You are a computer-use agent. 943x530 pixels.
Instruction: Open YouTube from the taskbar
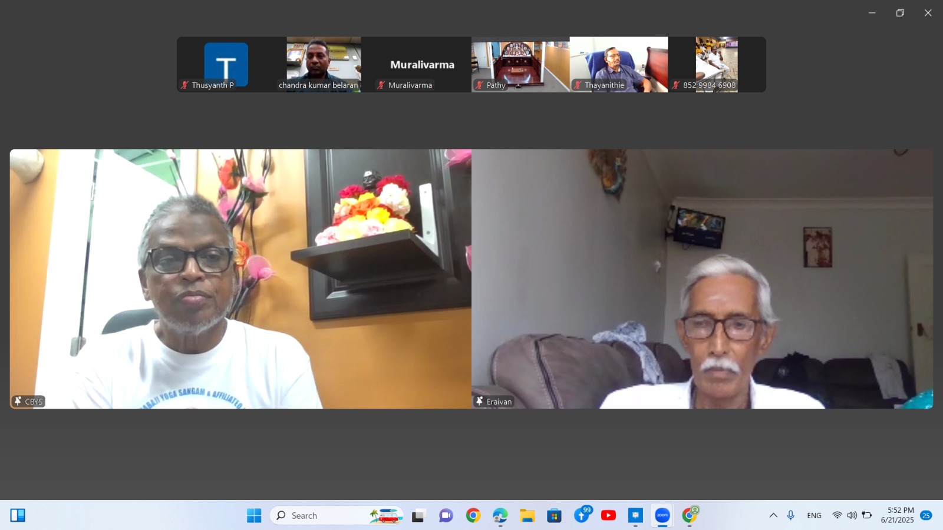pyautogui.click(x=608, y=515)
